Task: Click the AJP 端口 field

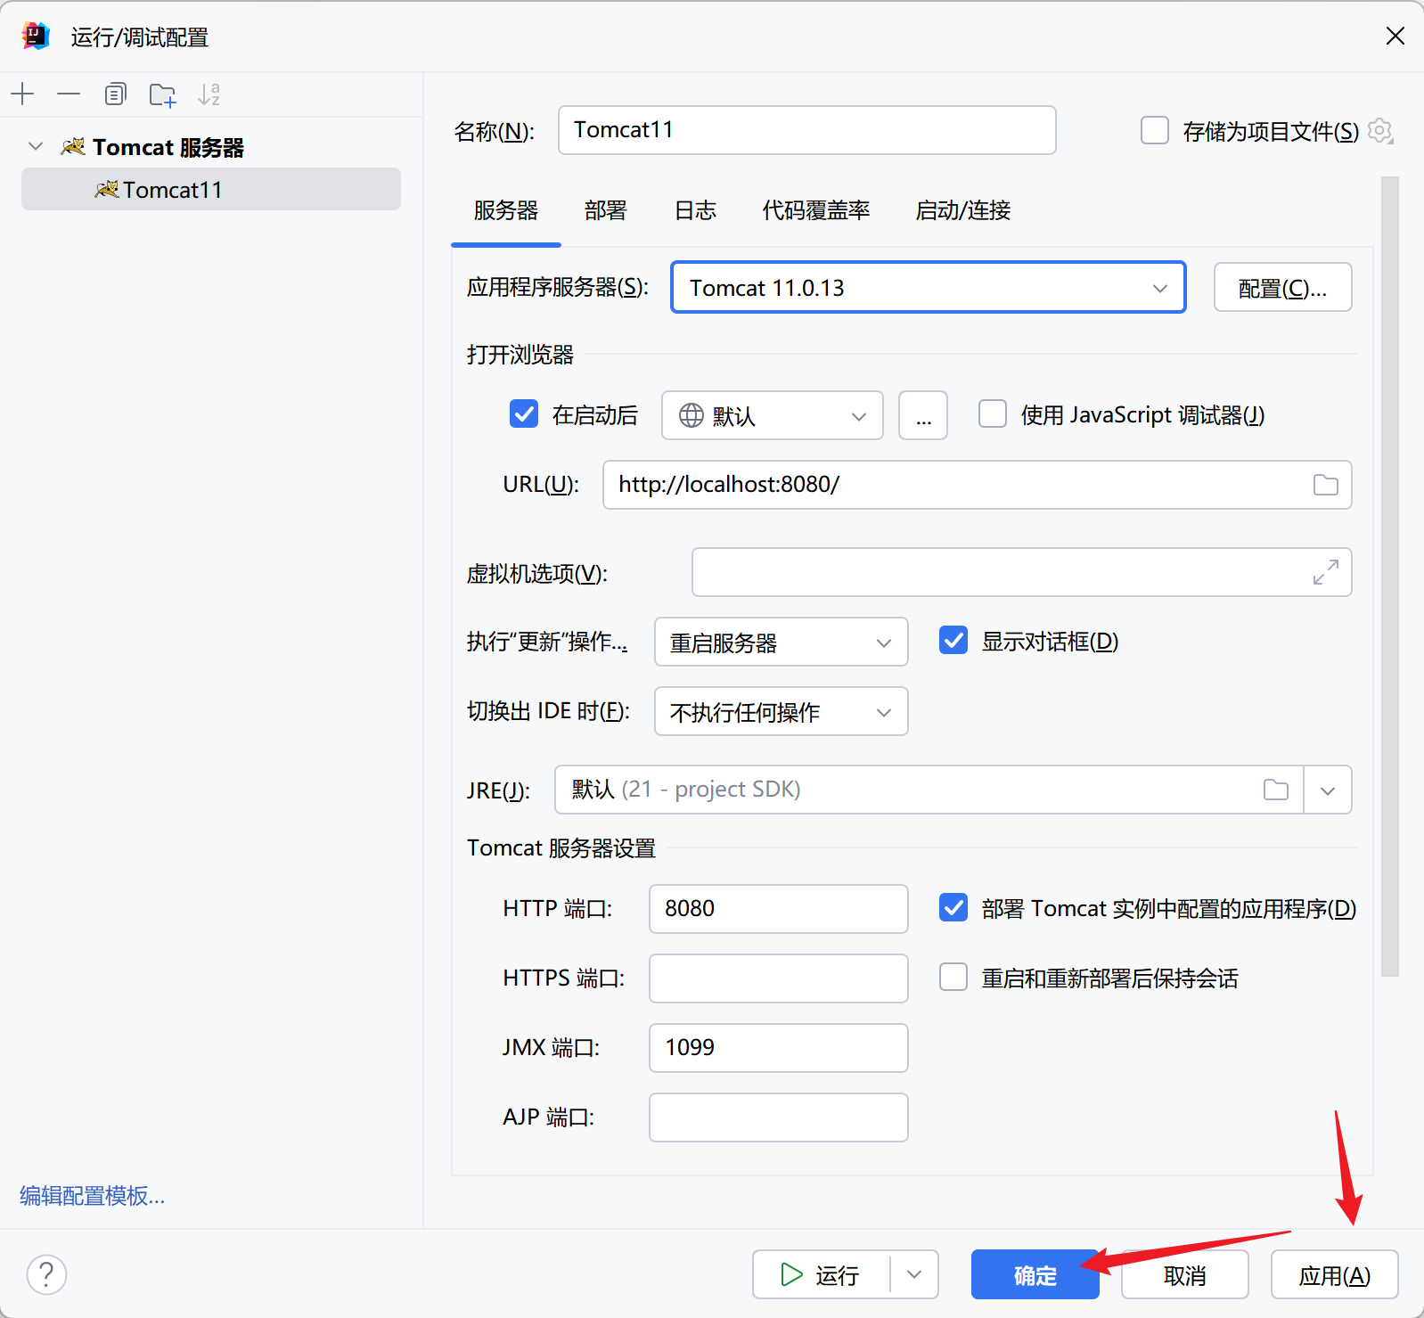Action: pos(779,1117)
